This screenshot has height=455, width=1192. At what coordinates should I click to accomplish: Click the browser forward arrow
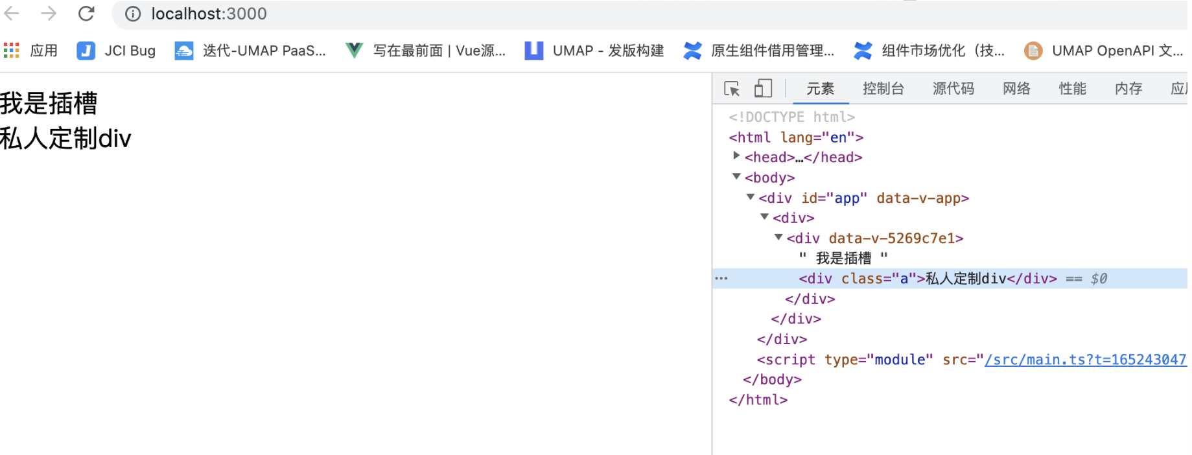point(49,14)
